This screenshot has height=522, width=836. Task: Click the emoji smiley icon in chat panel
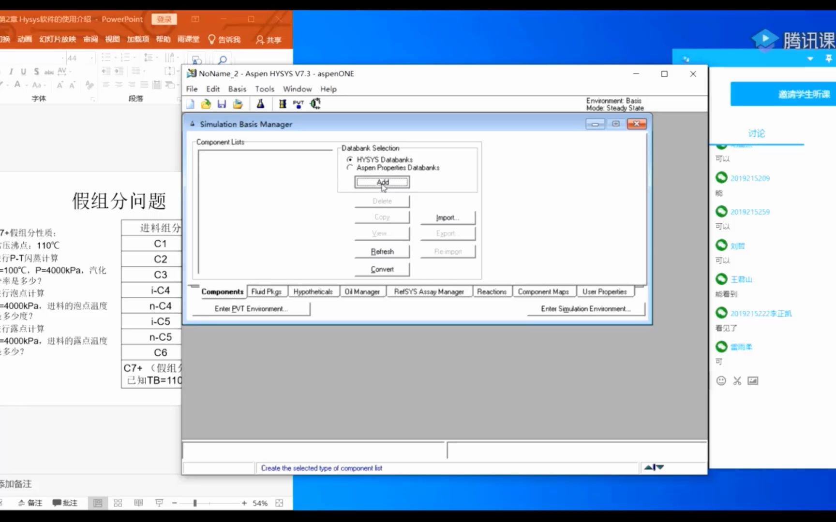pos(721,381)
